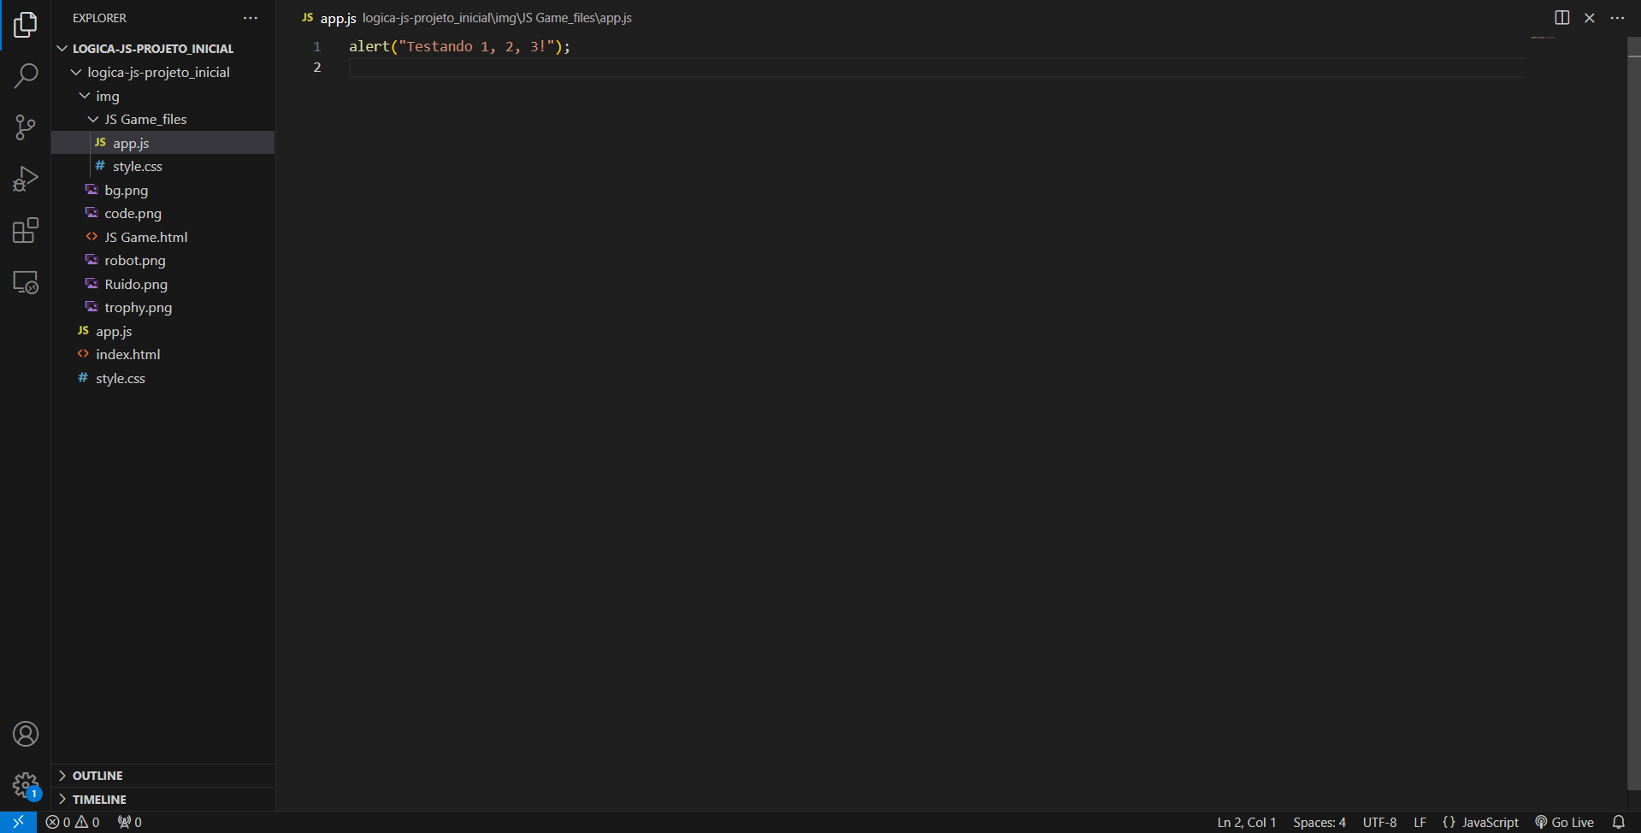Show errors and warnings problems count
Viewport: 1641px width, 833px height.
click(x=73, y=822)
